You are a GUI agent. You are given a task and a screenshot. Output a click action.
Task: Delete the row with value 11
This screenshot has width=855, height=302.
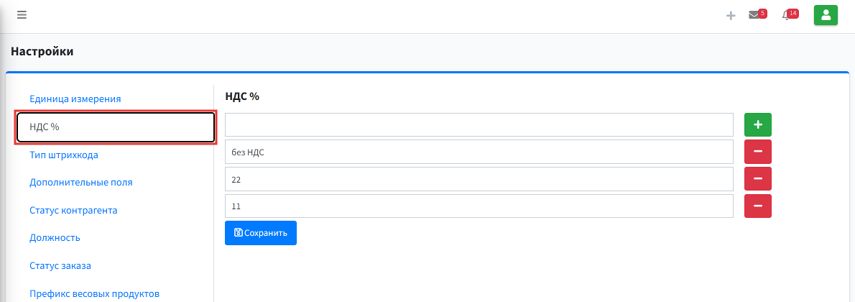click(x=758, y=206)
